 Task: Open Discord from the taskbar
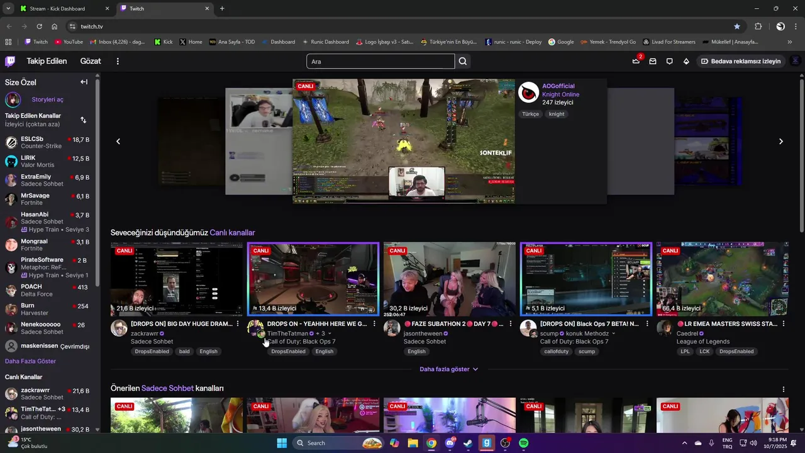tap(450, 443)
